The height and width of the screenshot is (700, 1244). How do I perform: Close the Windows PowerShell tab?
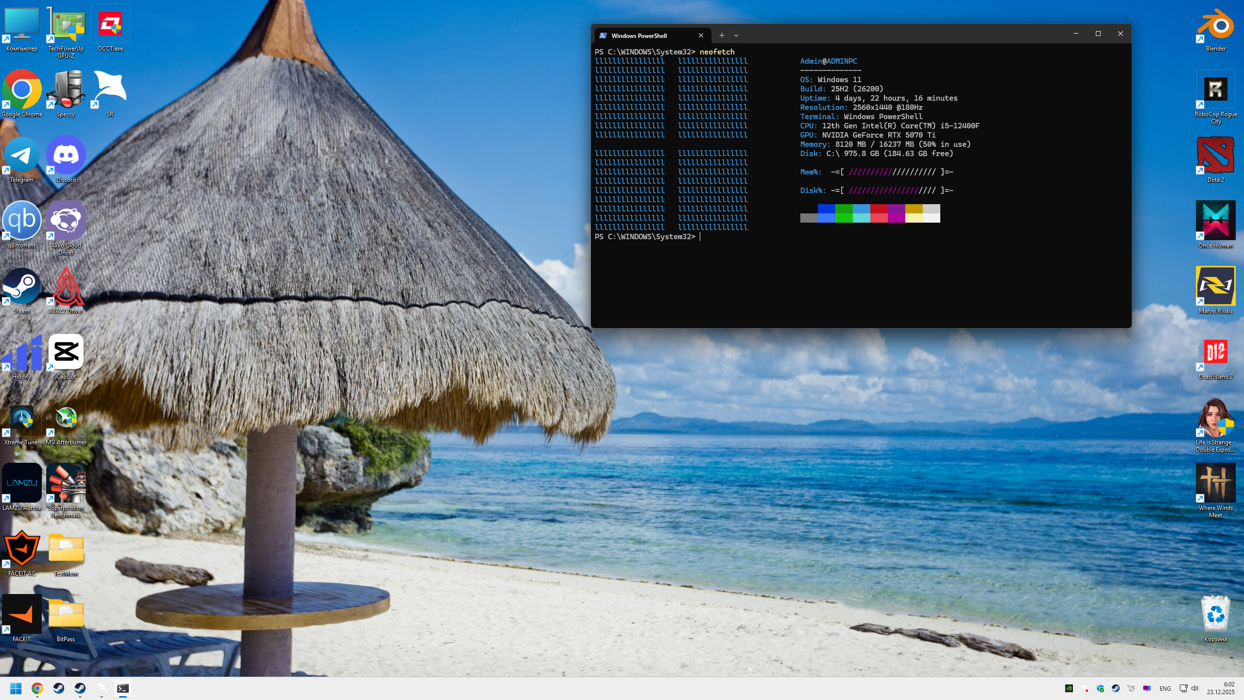click(701, 35)
